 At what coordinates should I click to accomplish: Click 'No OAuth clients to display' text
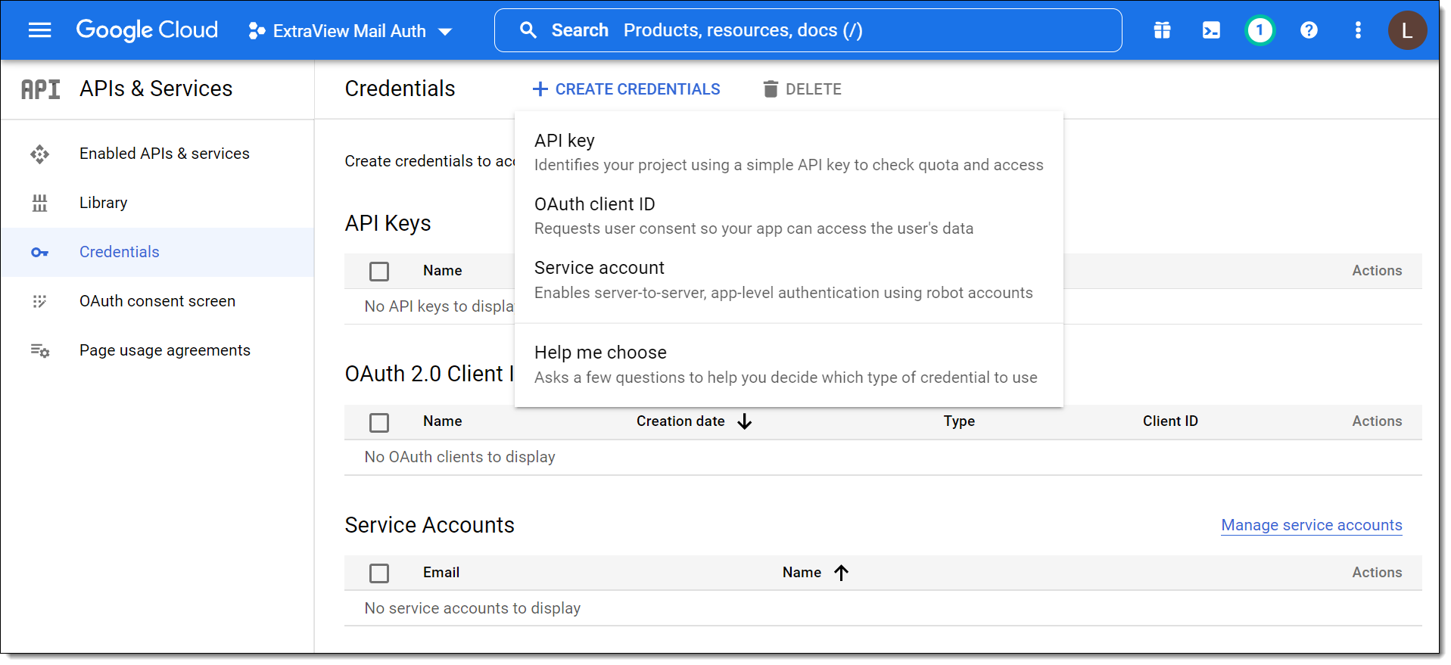459,457
